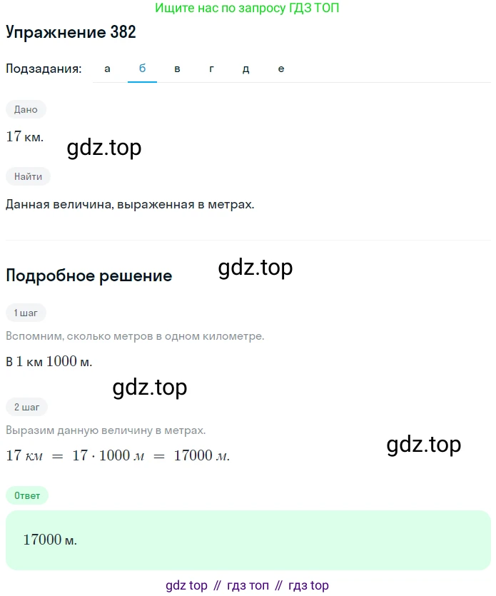Click the Дано label badge
This screenshot has width=496, height=596.
point(26,109)
